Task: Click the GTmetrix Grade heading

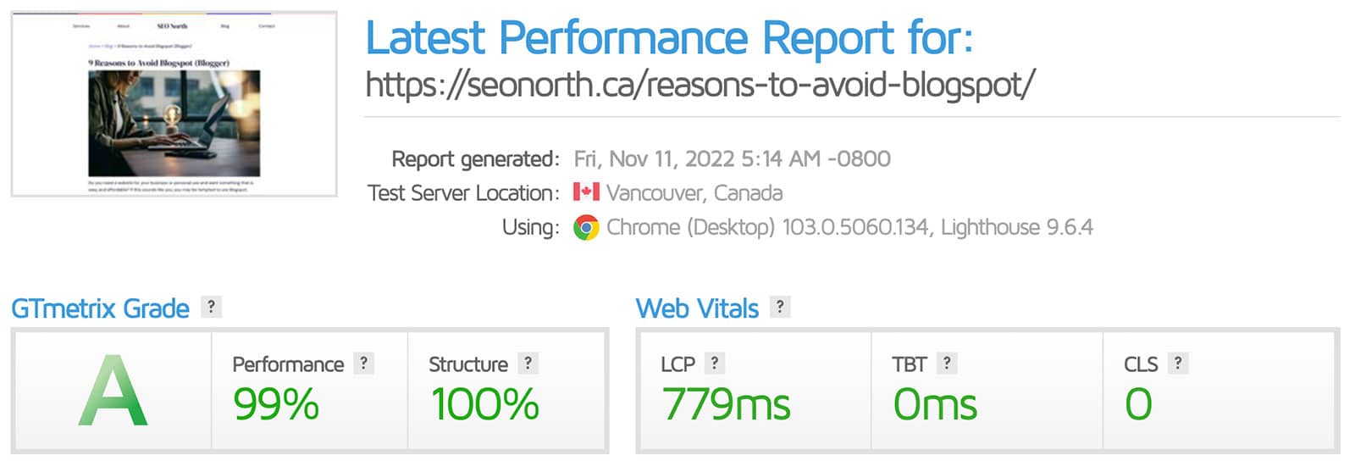Action: tap(100, 308)
